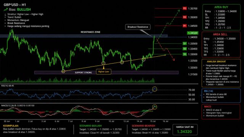244x137 pixels.
Task: Click the green S1 support tag
Action: 185,43
